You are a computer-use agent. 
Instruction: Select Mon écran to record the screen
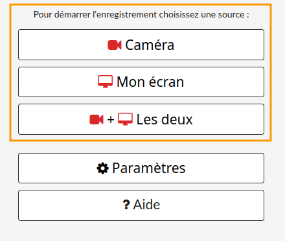point(141,82)
